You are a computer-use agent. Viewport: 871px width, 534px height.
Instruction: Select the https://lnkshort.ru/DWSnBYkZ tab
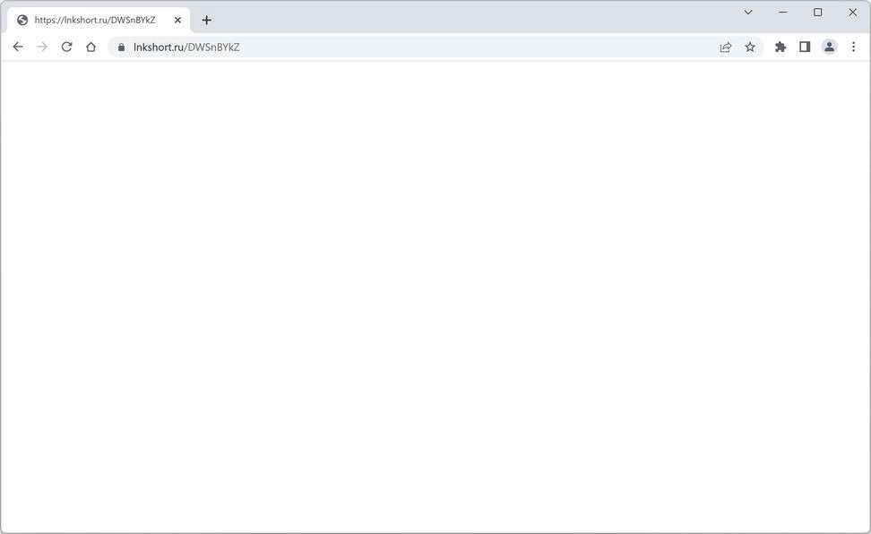(99, 20)
